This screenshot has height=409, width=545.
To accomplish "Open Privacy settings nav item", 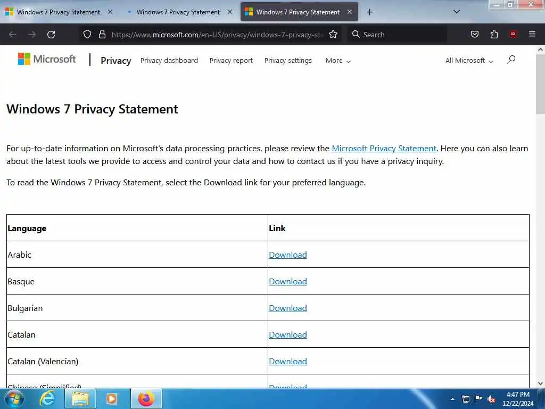I will [288, 61].
